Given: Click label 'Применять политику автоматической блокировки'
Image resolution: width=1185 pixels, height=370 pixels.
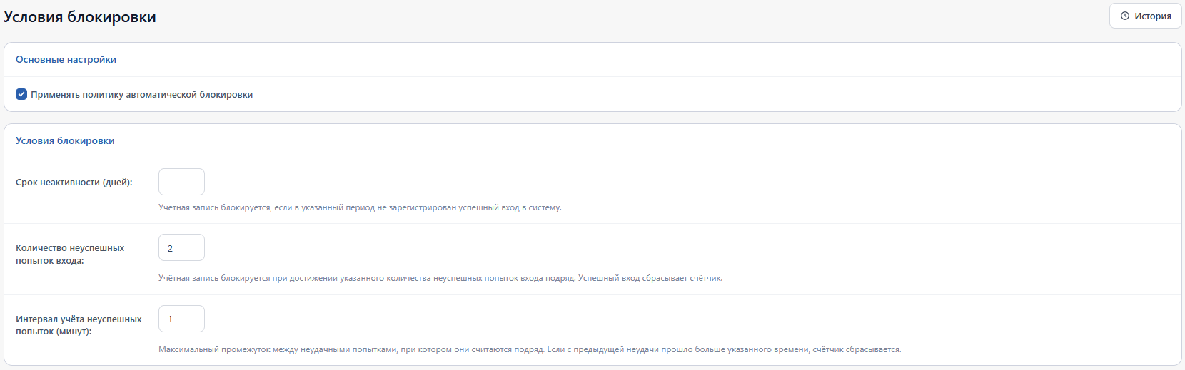Looking at the screenshot, I should [x=141, y=95].
